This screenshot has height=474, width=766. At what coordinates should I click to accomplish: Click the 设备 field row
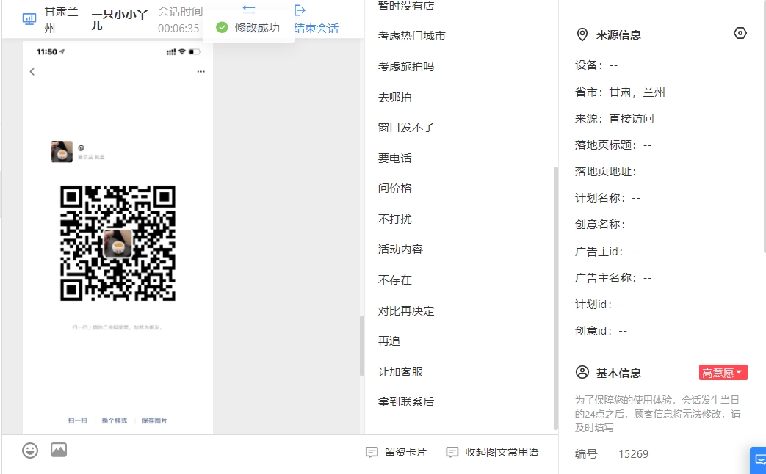[x=596, y=65]
